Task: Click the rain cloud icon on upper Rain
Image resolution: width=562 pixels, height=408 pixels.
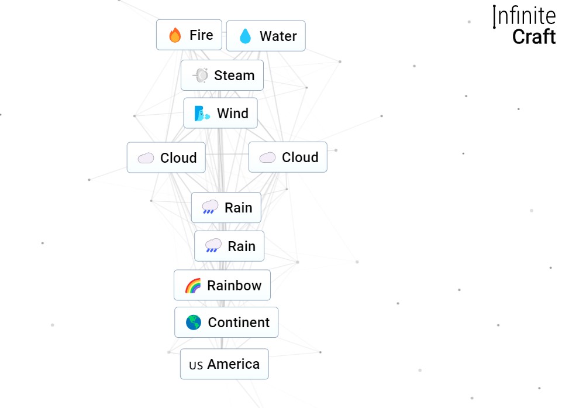Action: [x=210, y=207]
